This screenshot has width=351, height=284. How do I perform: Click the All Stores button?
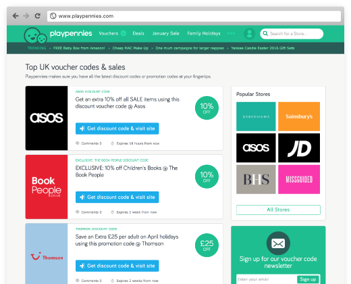[278, 210]
